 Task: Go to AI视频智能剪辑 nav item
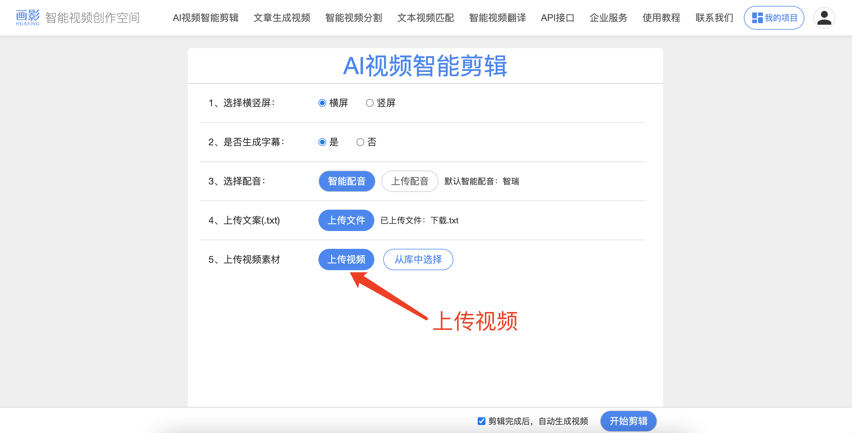click(205, 18)
